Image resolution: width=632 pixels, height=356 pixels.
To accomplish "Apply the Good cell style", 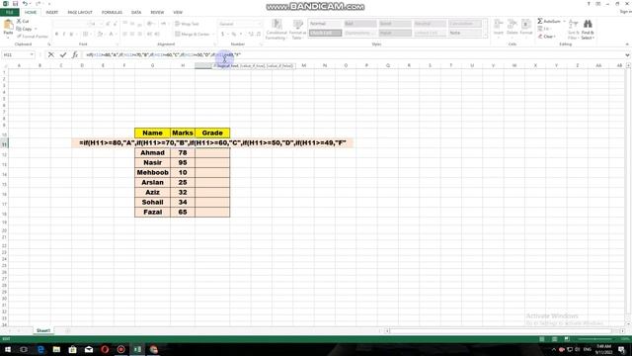I will pyautogui.click(x=395, y=24).
